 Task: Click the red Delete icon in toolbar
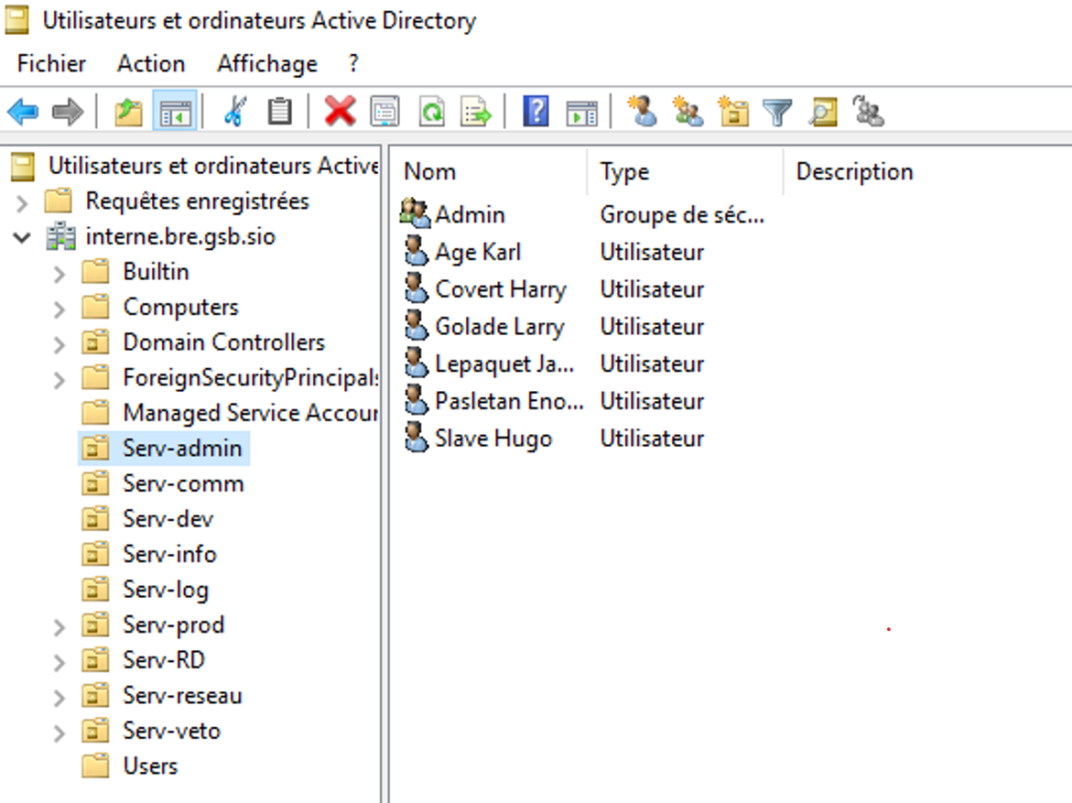[x=340, y=113]
